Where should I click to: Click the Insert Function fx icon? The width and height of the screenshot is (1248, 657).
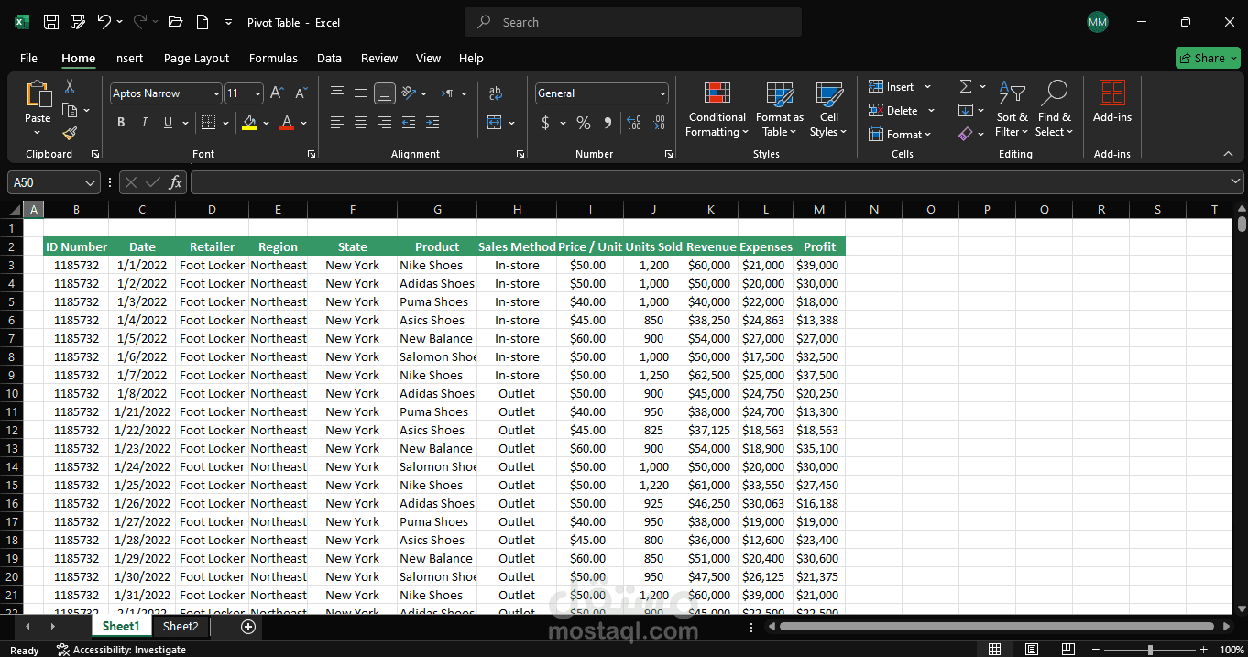click(176, 182)
